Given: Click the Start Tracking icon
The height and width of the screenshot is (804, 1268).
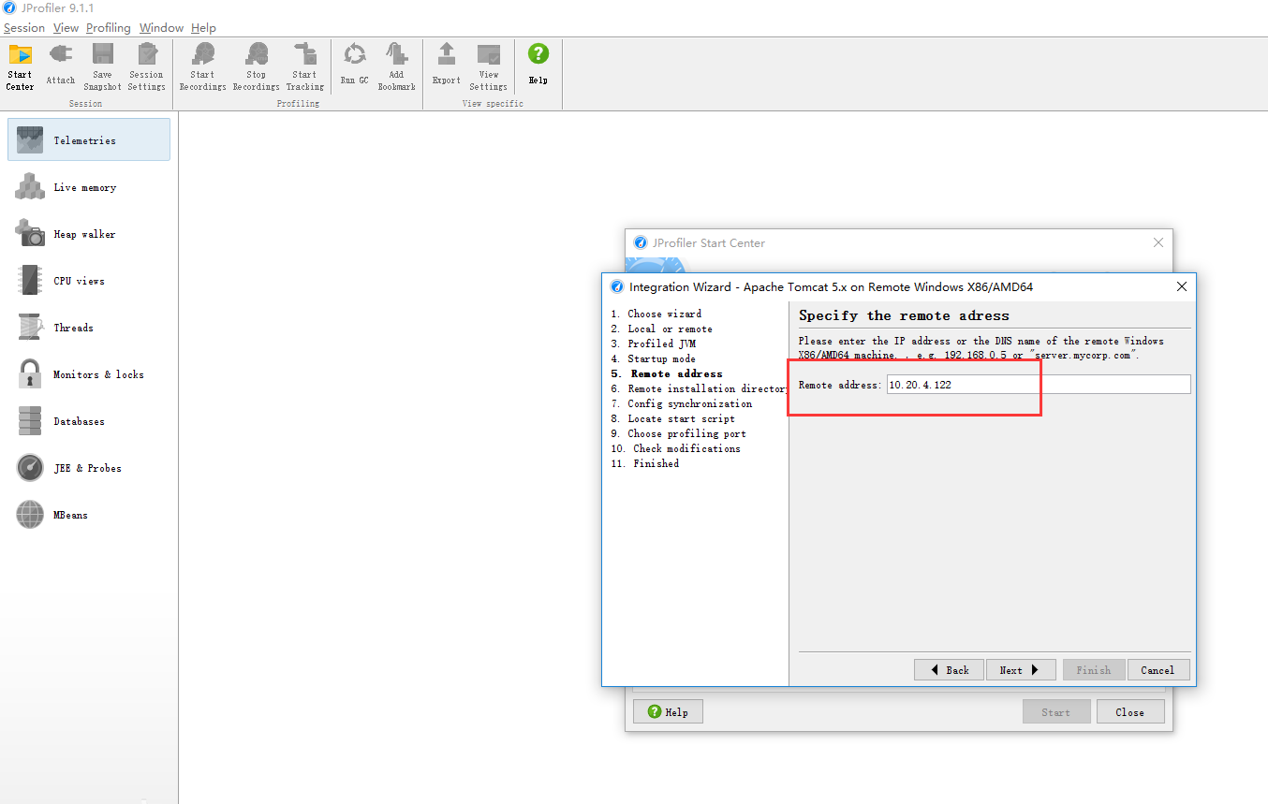Looking at the screenshot, I should [x=305, y=66].
